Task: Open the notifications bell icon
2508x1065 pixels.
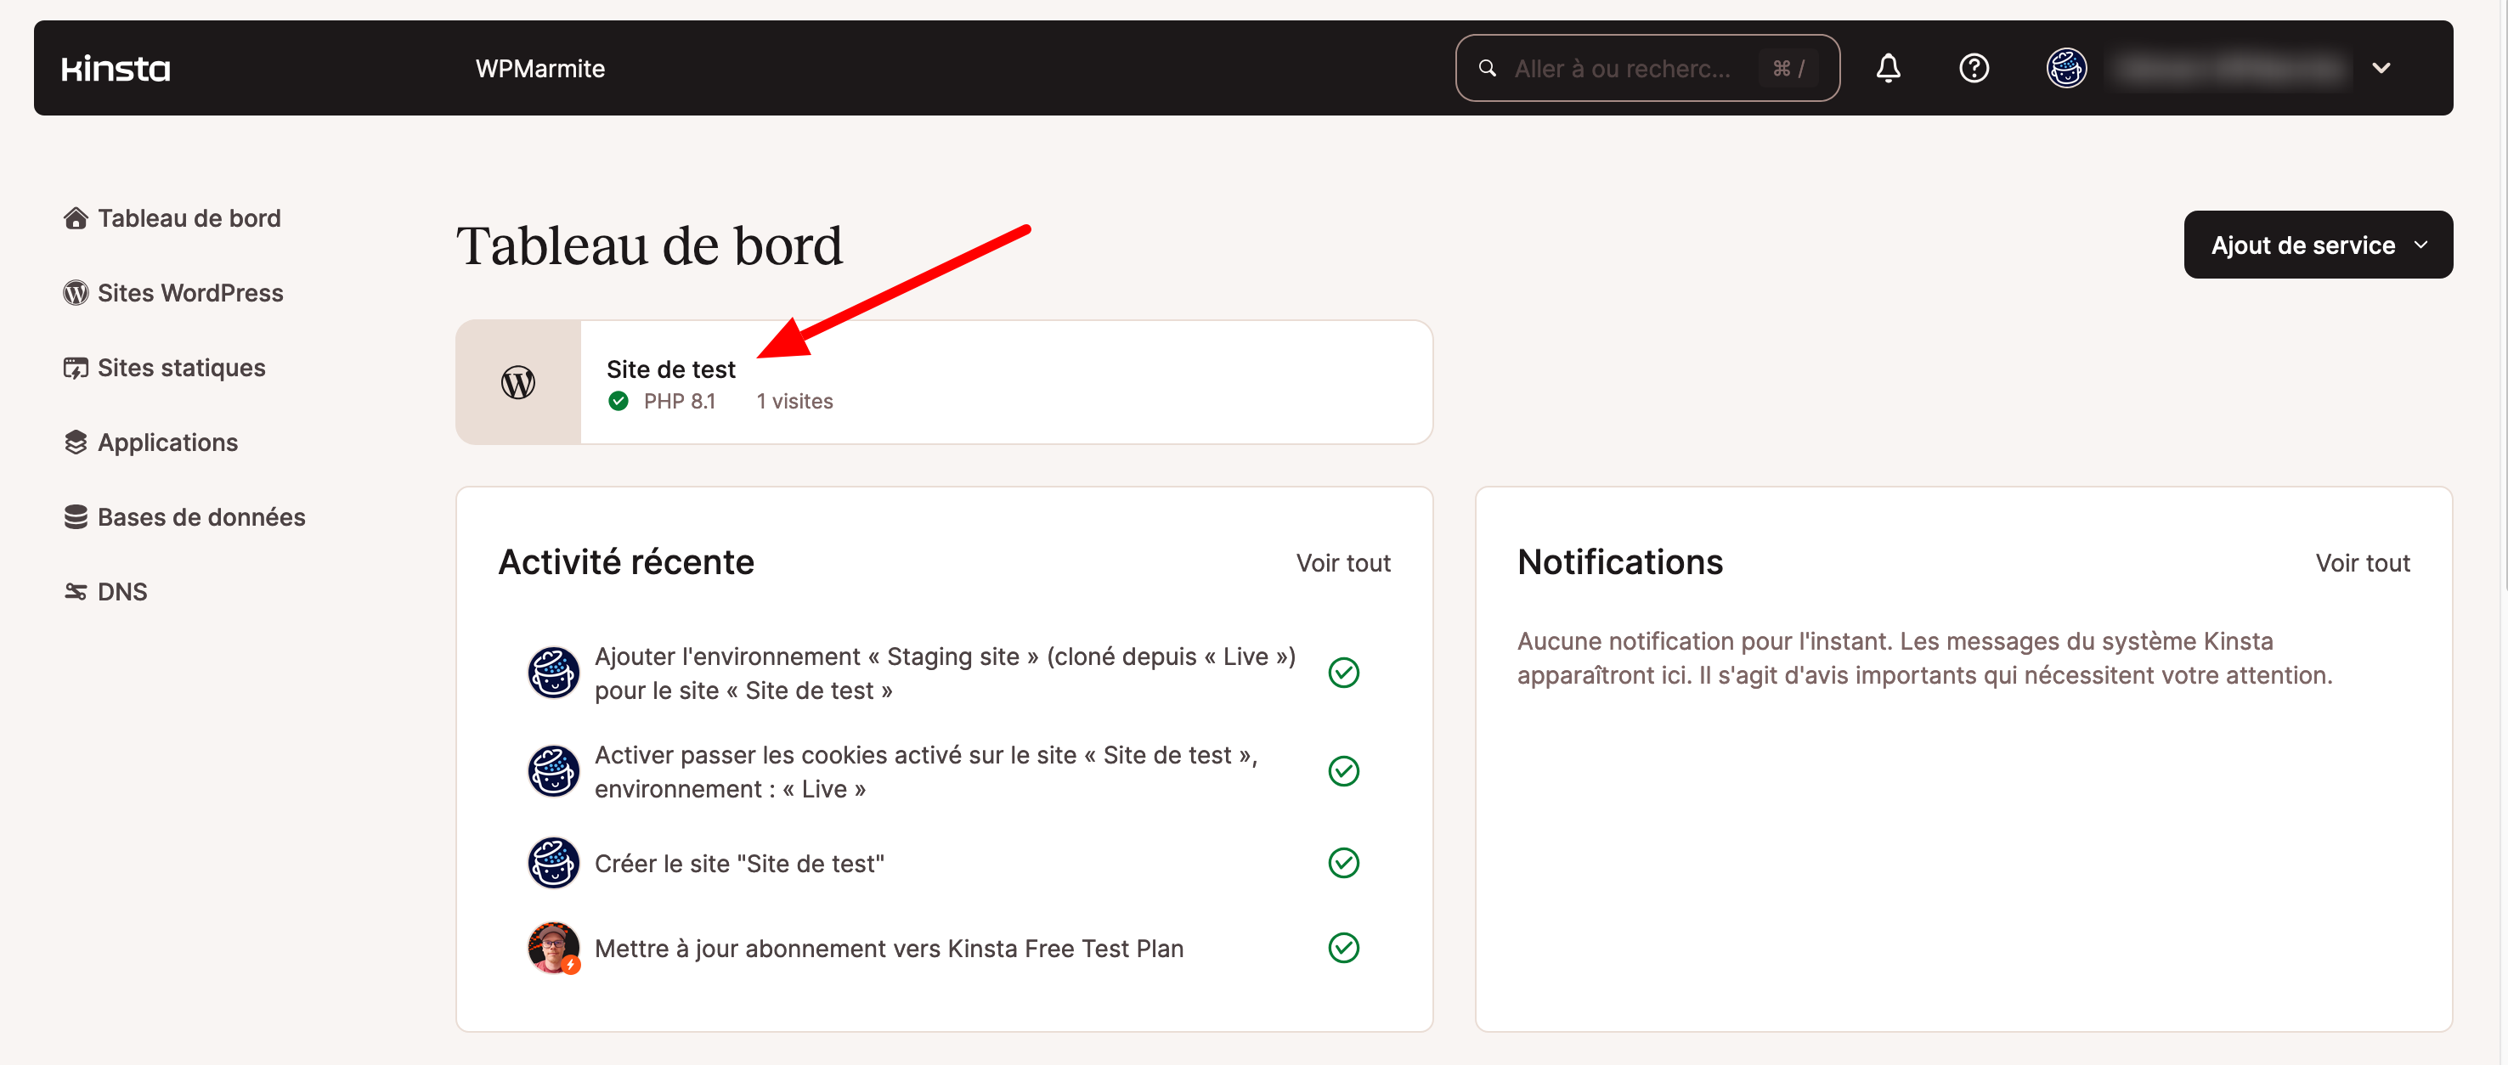Action: [x=1888, y=68]
